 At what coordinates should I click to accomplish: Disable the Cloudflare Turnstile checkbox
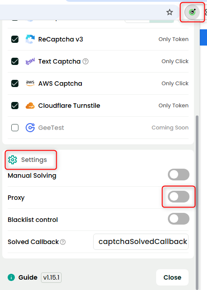coord(15,106)
